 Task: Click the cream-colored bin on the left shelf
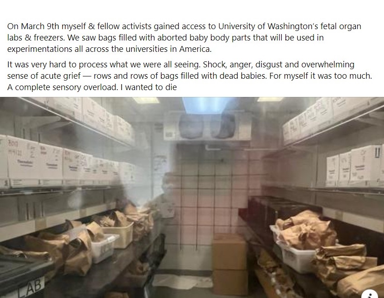[118, 236]
